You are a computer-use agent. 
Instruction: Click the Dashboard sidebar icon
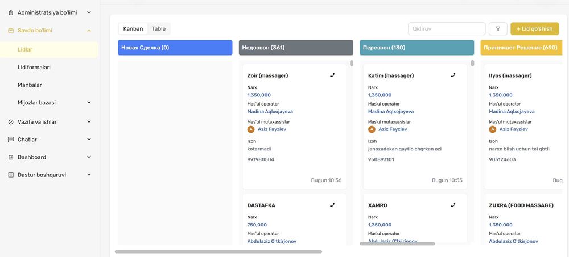point(11,157)
